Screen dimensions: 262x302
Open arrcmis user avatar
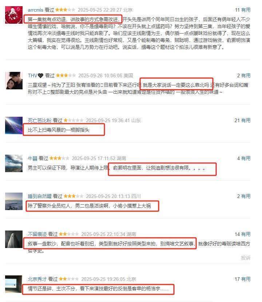pyautogui.click(x=14, y=15)
